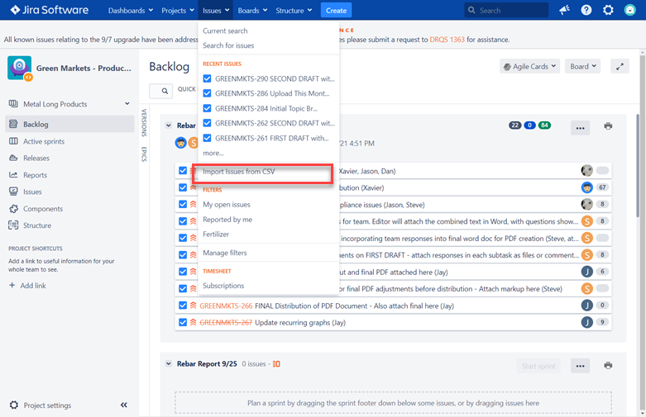The image size is (646, 417).
Task: Click more... under recent issues
Action: 213,153
